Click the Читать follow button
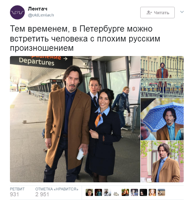 [157, 12]
